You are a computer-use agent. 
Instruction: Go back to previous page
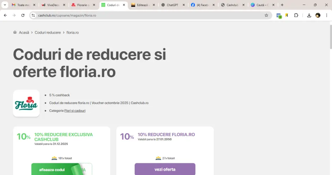tap(5, 15)
